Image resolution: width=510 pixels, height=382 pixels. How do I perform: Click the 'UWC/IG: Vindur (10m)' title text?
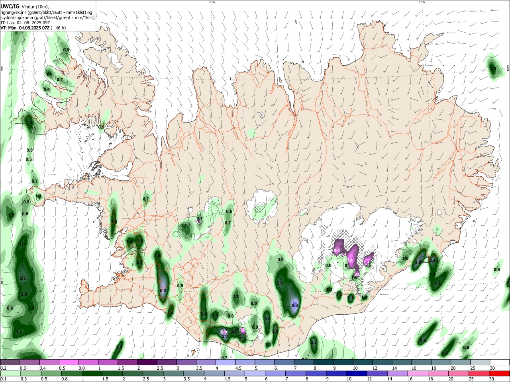[24, 7]
